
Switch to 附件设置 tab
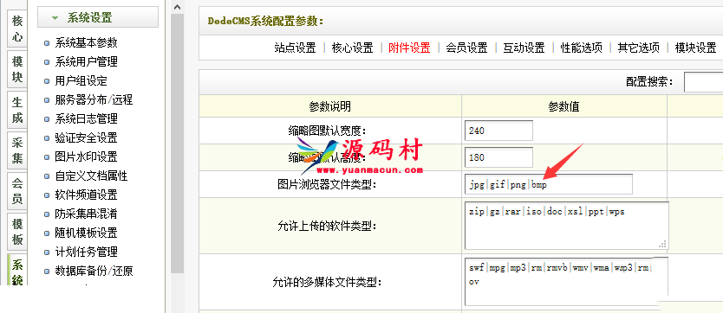409,48
